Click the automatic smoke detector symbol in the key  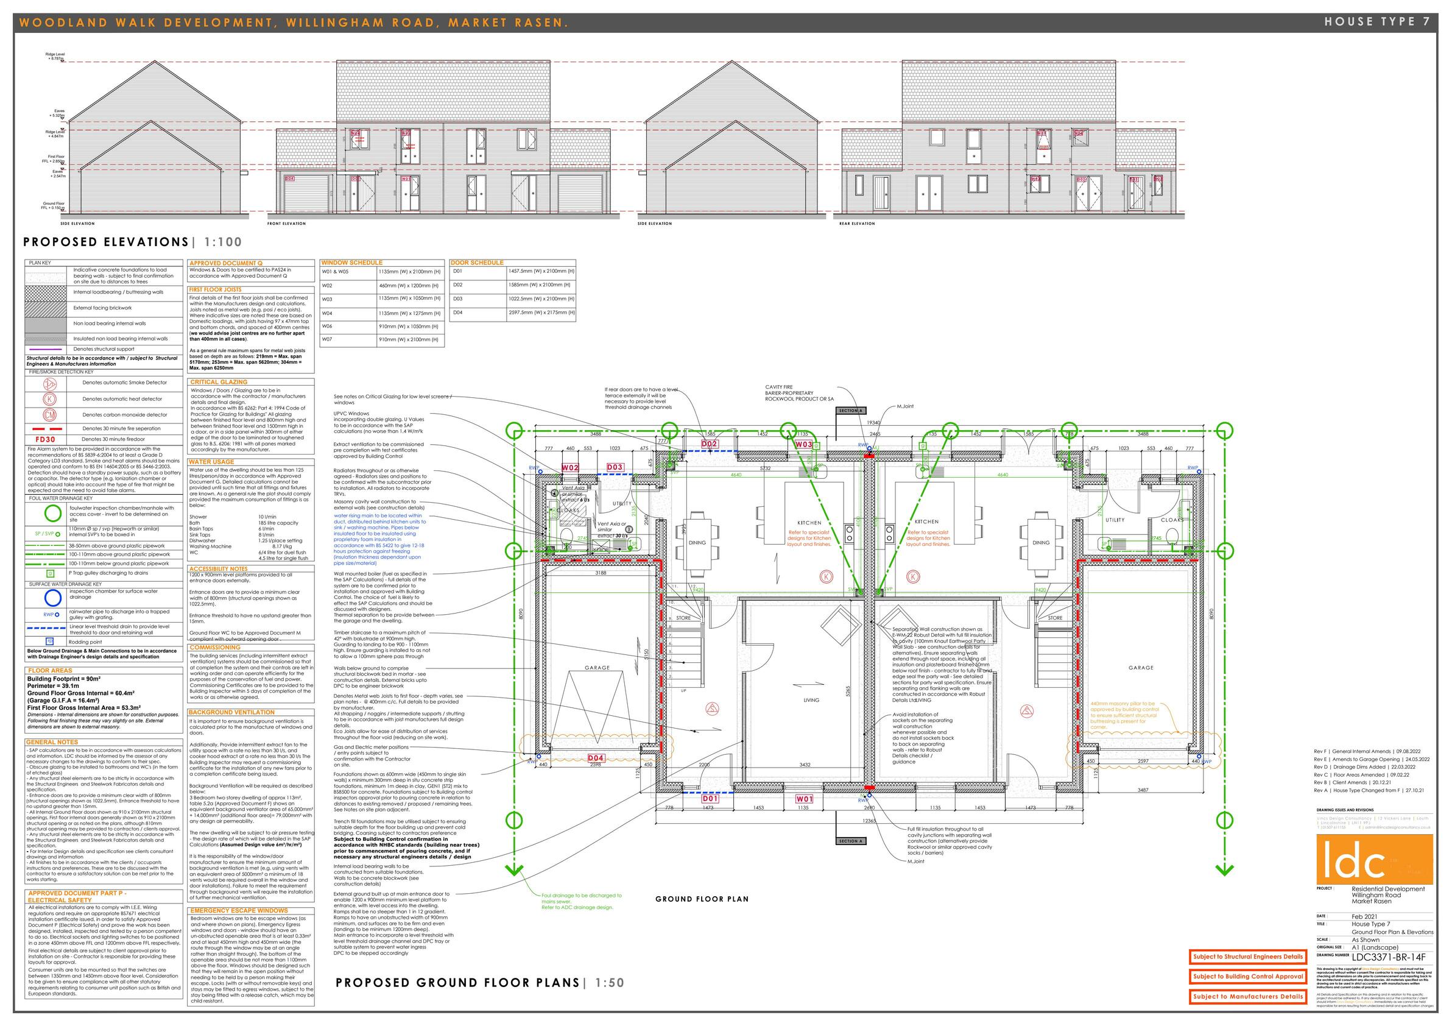[x=49, y=383]
